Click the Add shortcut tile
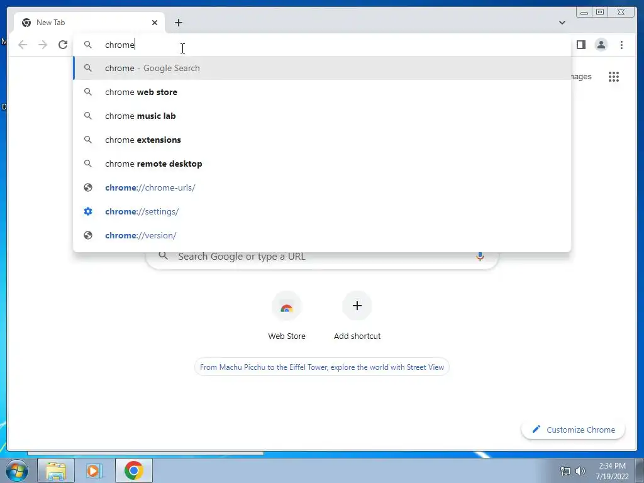This screenshot has height=483, width=644. (x=357, y=316)
